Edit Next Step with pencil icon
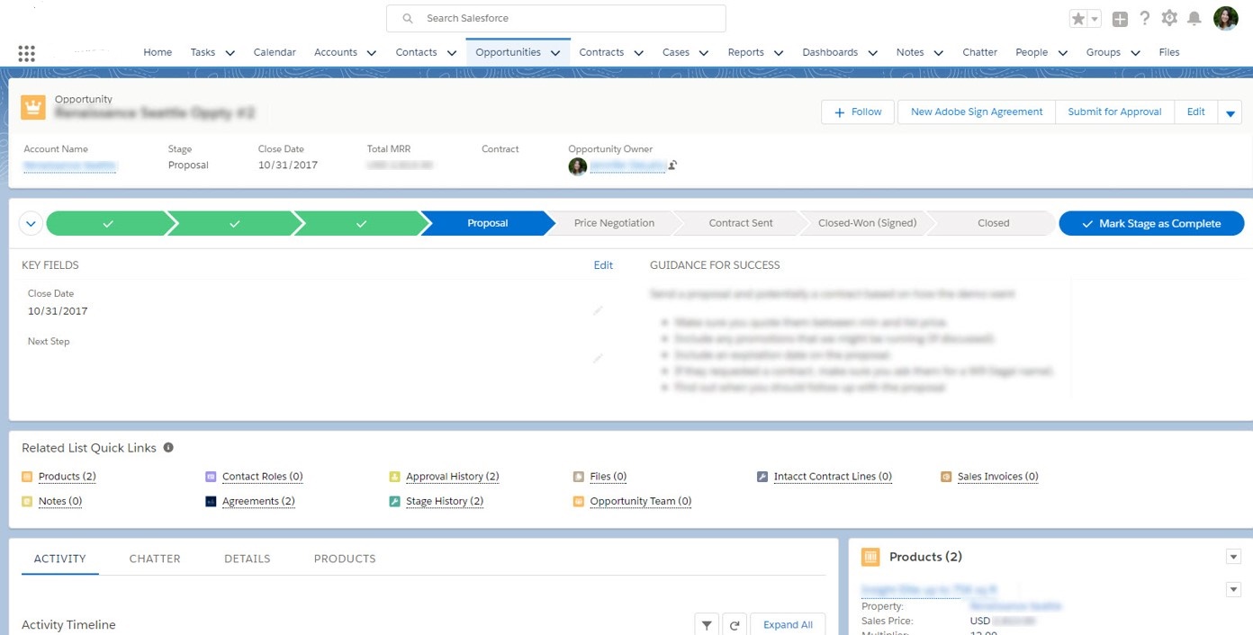Image resolution: width=1253 pixels, height=635 pixels. [x=598, y=358]
